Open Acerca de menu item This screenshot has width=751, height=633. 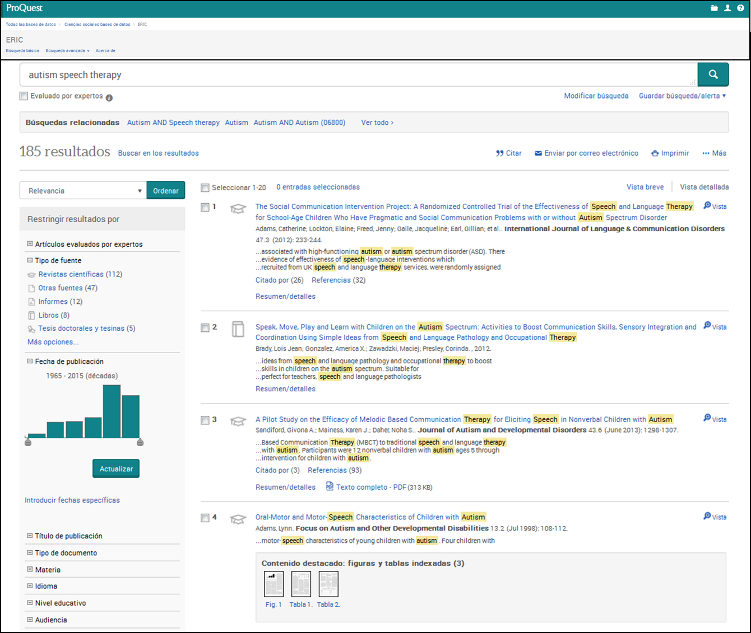click(105, 51)
